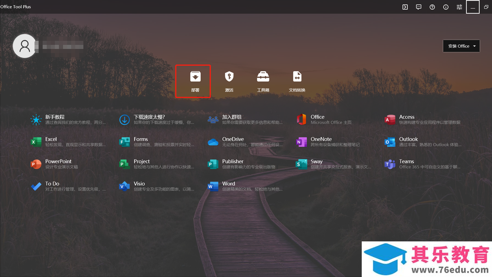This screenshot has height=277, width=492.
Task: Restore the Office Tool Plus window size
Action: click(486, 7)
